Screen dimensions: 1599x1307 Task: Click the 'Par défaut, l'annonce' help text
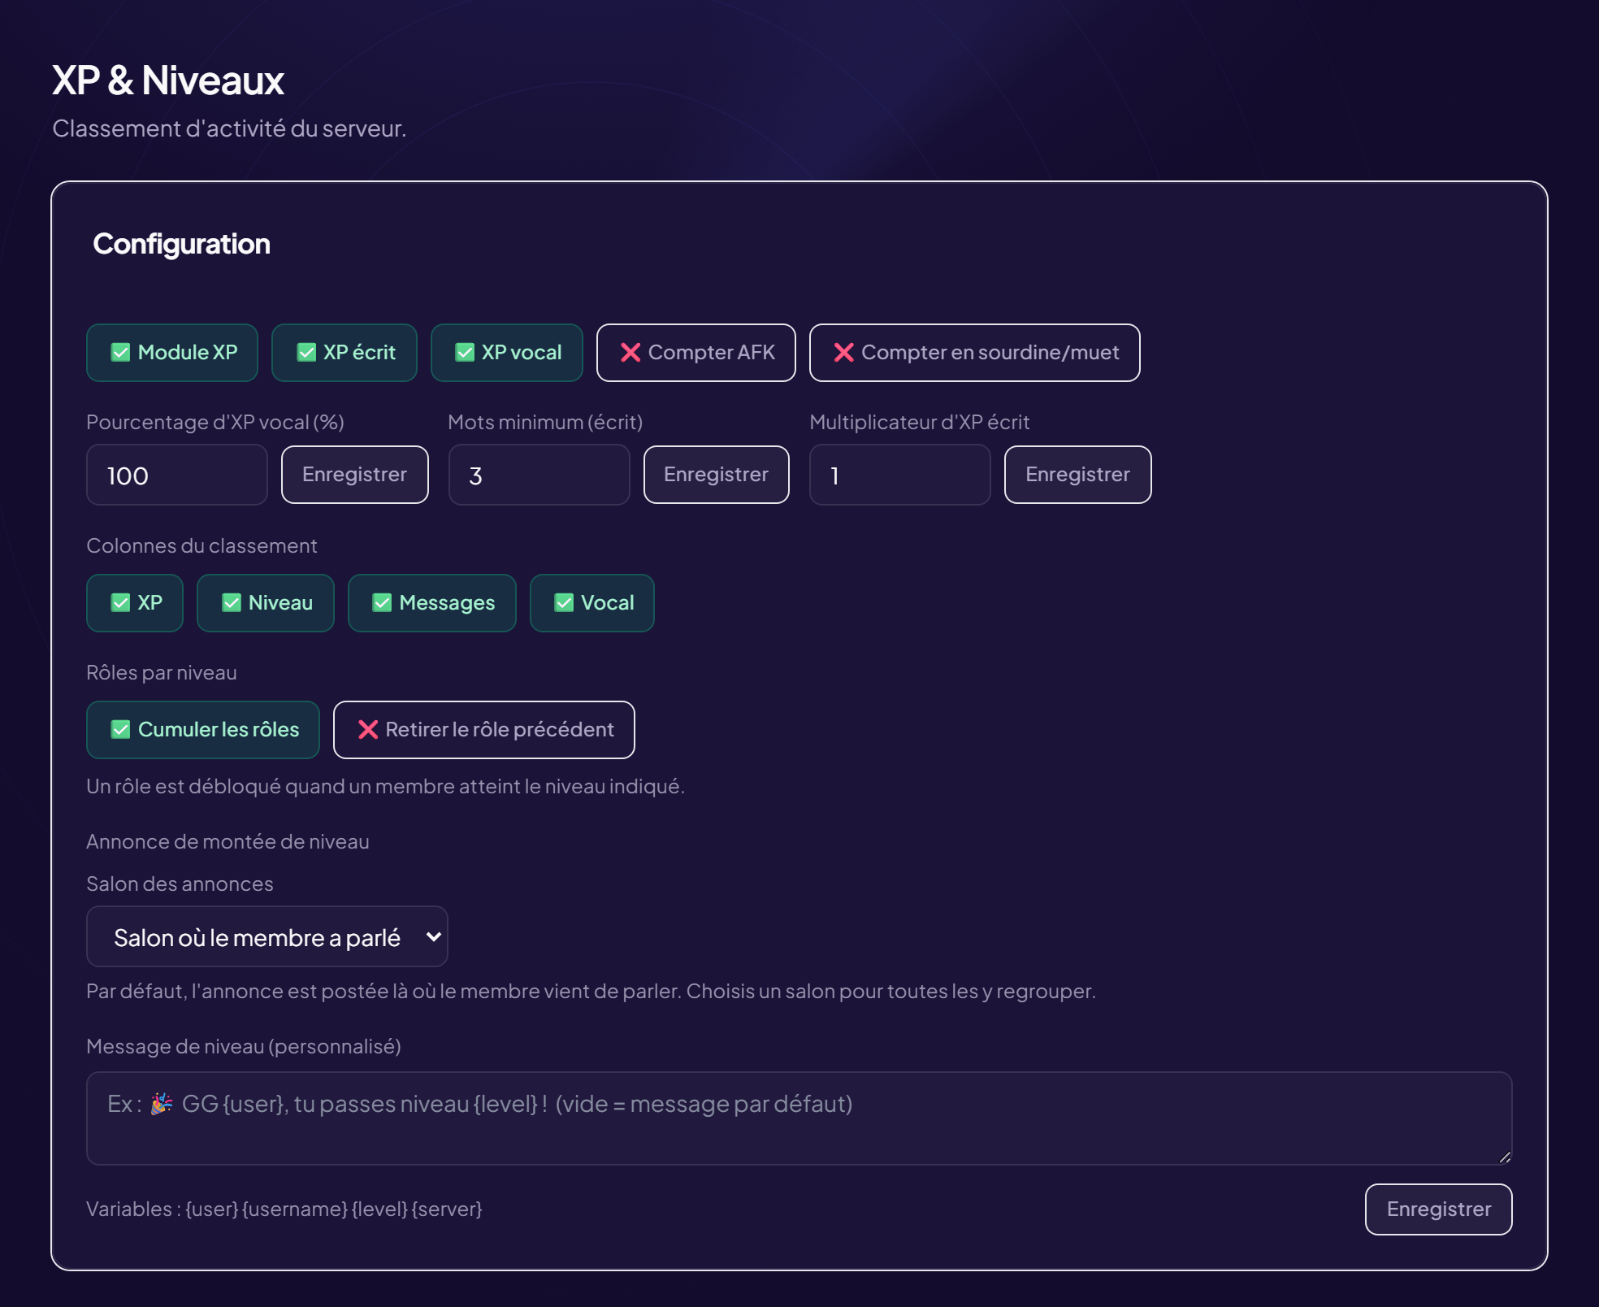click(x=591, y=992)
